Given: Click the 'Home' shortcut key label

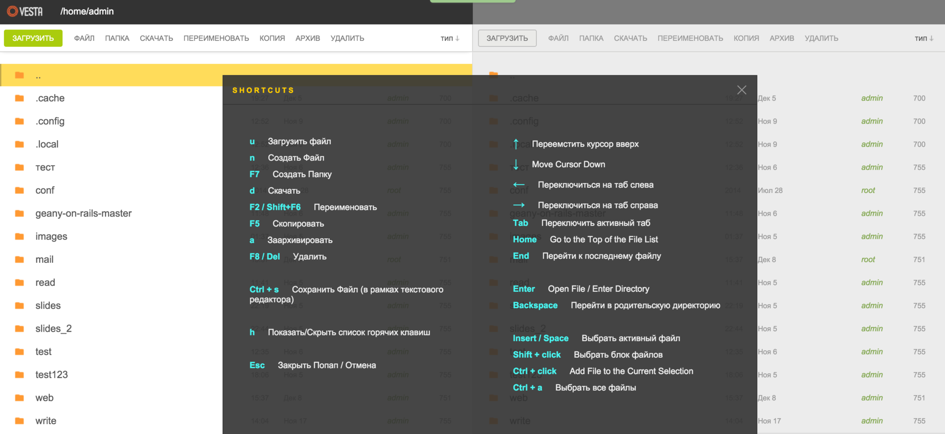Looking at the screenshot, I should pos(525,239).
